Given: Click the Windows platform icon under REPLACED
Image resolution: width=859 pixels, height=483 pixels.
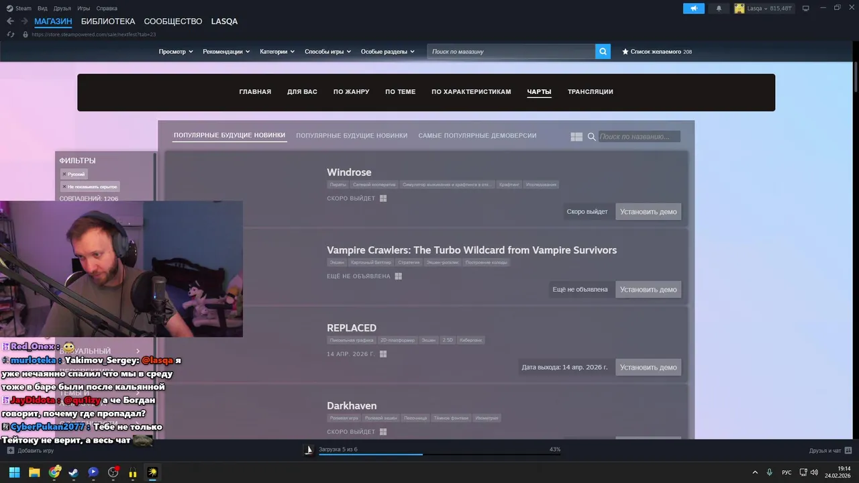Looking at the screenshot, I should pos(383,354).
